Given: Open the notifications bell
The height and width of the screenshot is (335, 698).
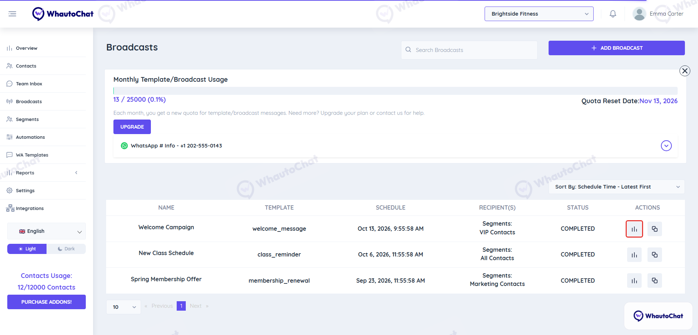Looking at the screenshot, I should (x=613, y=14).
